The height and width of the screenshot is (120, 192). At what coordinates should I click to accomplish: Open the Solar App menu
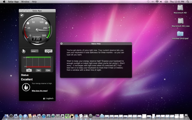[x=13, y=2]
